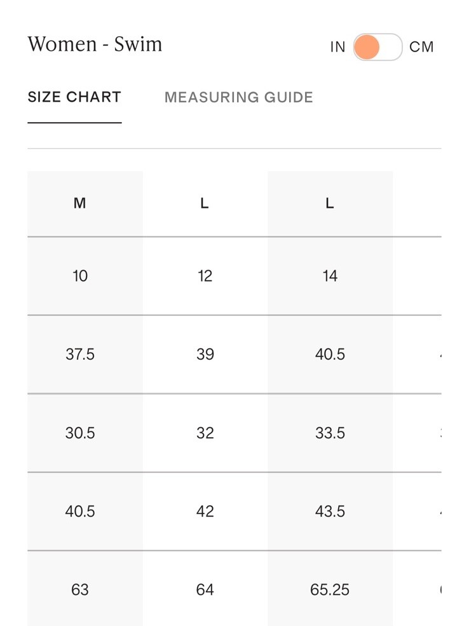Click the 37.5 measurement cell

coord(80,354)
